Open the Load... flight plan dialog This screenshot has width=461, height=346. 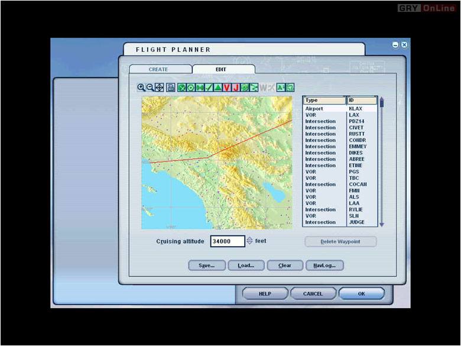(246, 266)
